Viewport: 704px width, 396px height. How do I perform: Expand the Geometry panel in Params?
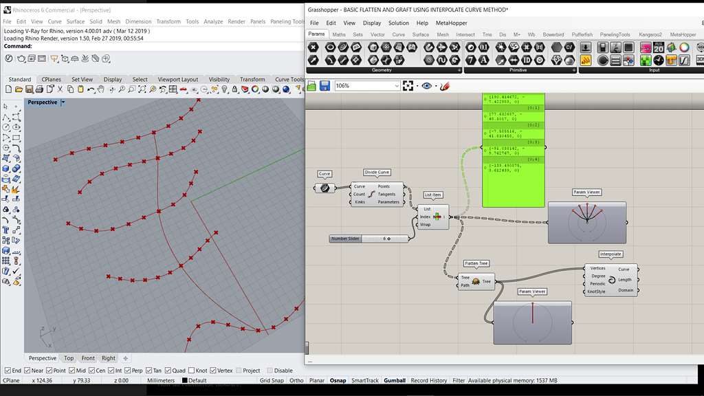[x=459, y=70]
